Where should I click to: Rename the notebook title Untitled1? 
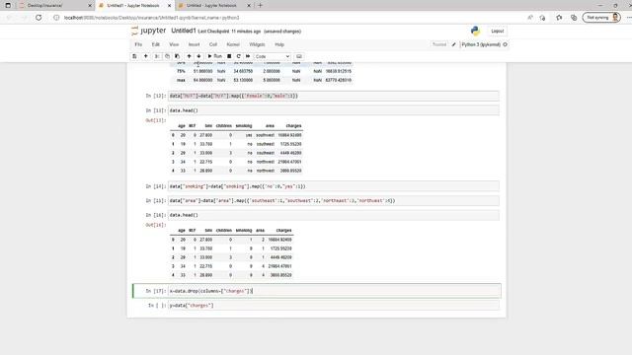tap(184, 31)
